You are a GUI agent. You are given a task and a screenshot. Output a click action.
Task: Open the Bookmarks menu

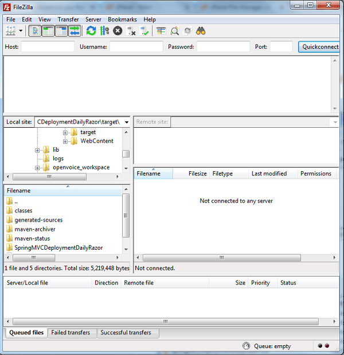[122, 19]
